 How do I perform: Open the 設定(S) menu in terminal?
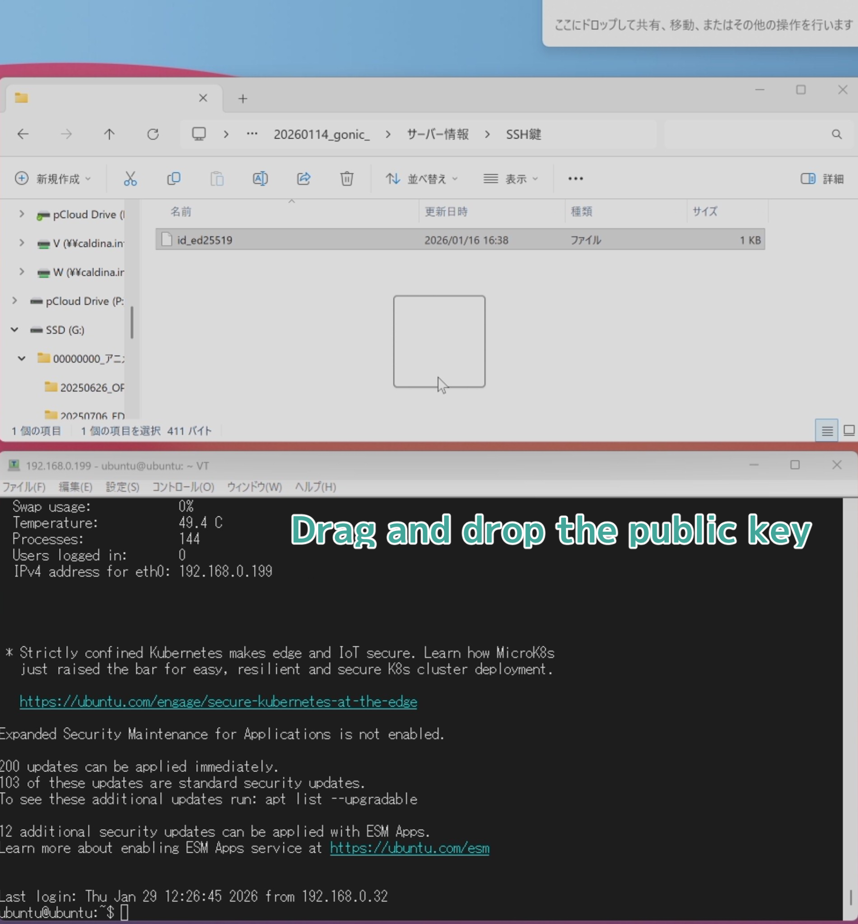click(122, 487)
